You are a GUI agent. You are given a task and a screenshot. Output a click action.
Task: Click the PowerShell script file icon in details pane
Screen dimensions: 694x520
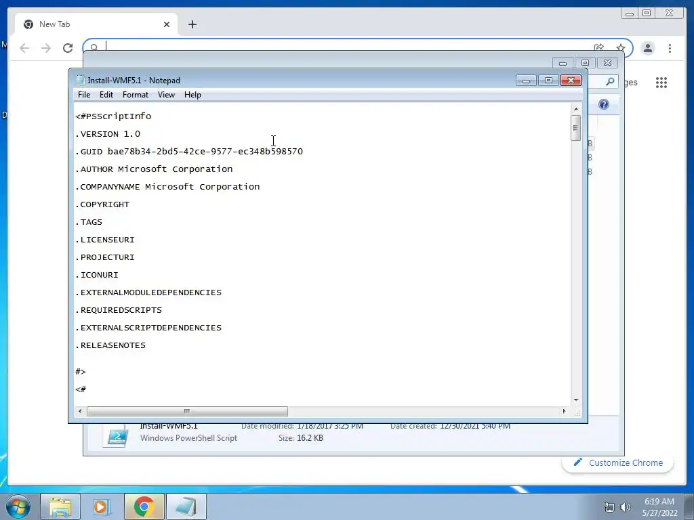point(116,435)
